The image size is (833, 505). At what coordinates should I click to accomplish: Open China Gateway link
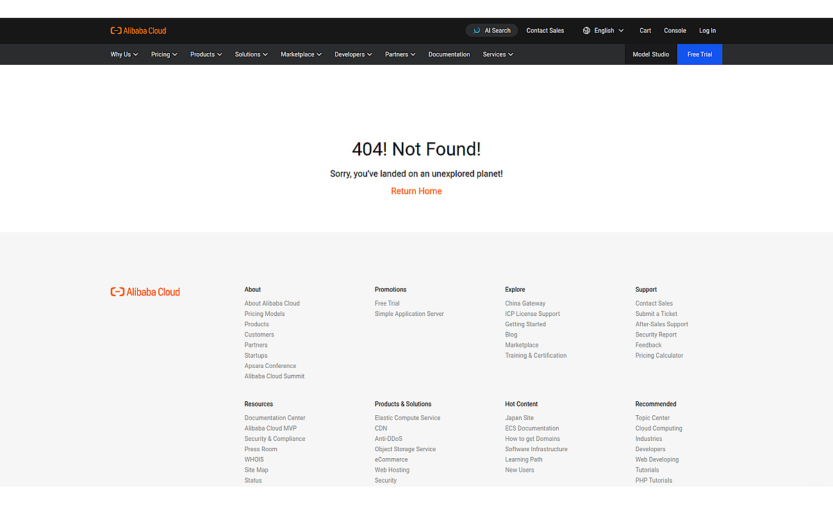pos(525,304)
